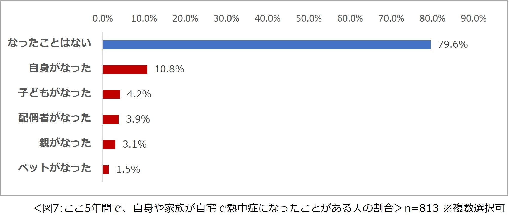Select the 配偶者がなった category label

54,118
